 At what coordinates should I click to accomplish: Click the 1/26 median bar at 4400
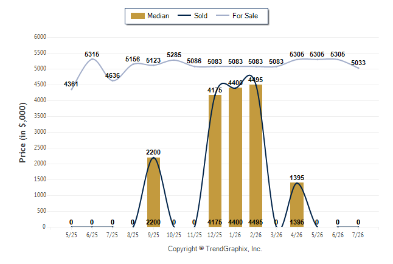(235, 157)
